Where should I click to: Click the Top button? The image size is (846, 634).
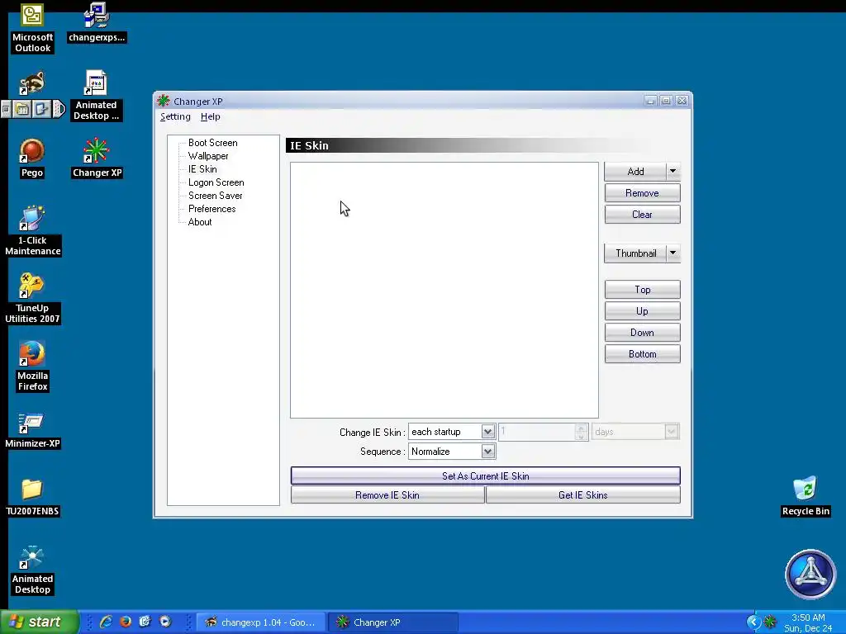(x=642, y=290)
